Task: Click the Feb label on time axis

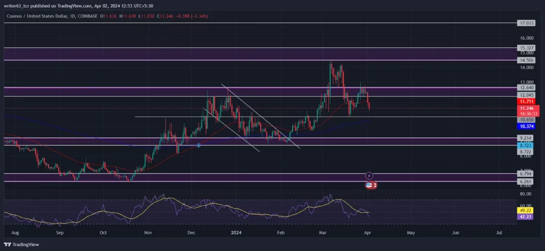Action: [x=280, y=232]
